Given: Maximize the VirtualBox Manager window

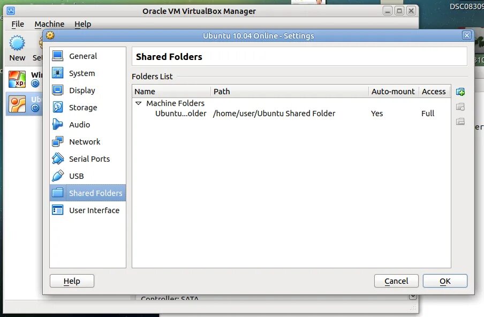Looking at the screenshot, I should 399,11.
